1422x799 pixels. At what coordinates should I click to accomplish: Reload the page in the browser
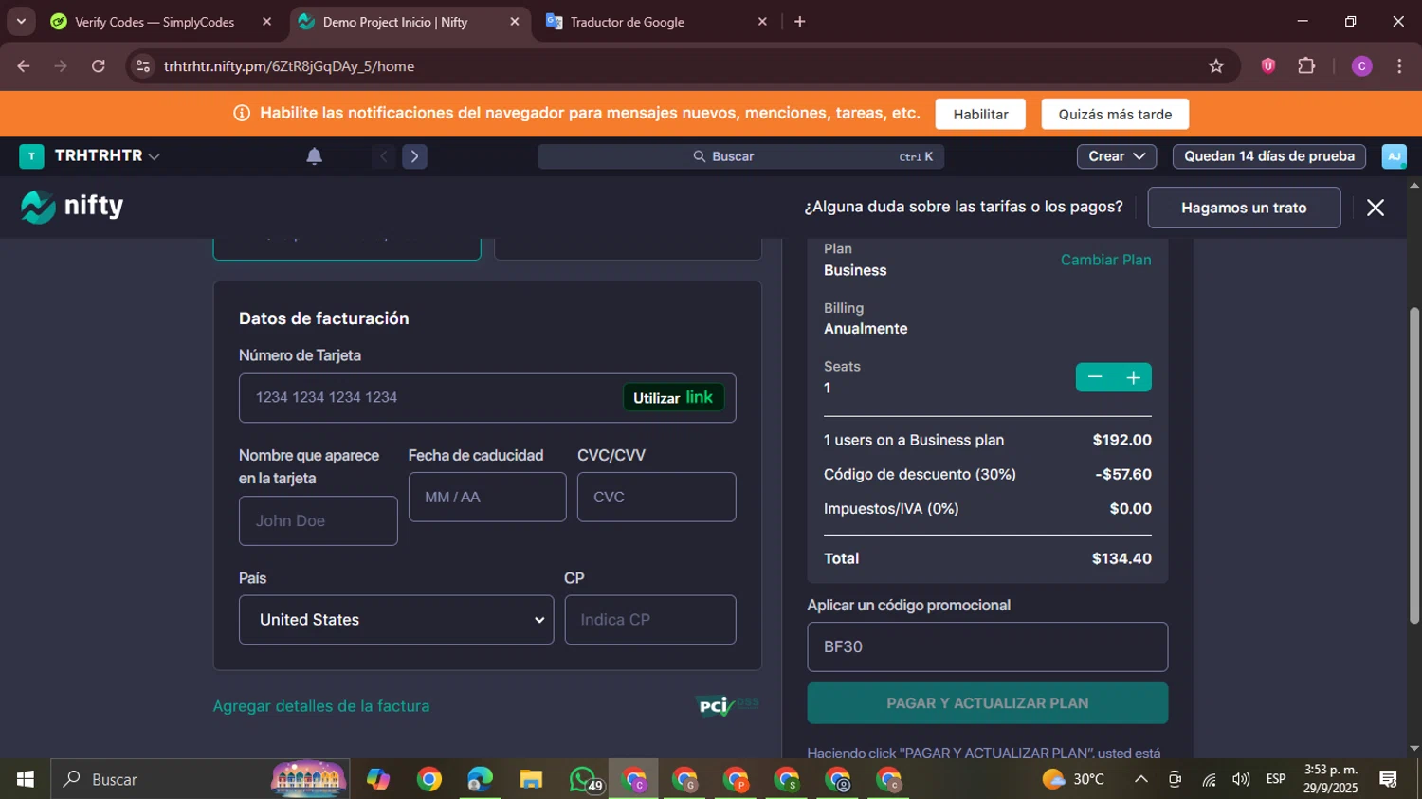tap(99, 66)
